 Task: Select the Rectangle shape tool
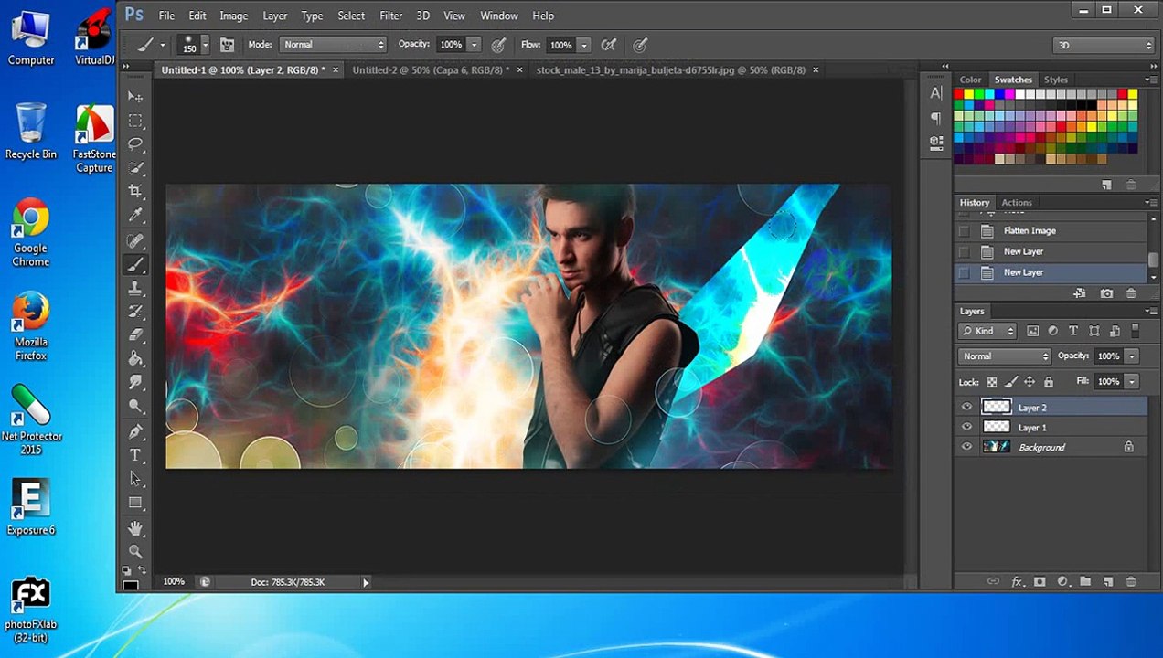pyautogui.click(x=135, y=503)
